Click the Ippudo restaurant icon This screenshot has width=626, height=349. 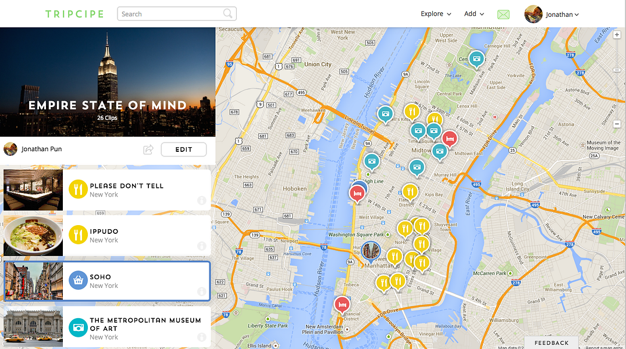78,235
